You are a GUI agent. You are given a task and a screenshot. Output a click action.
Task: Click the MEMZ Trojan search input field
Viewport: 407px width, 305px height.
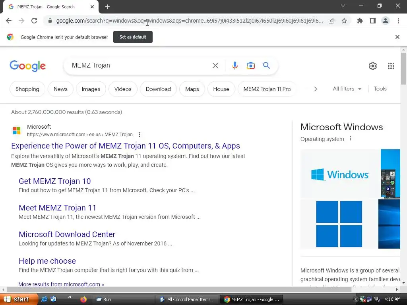click(140, 66)
